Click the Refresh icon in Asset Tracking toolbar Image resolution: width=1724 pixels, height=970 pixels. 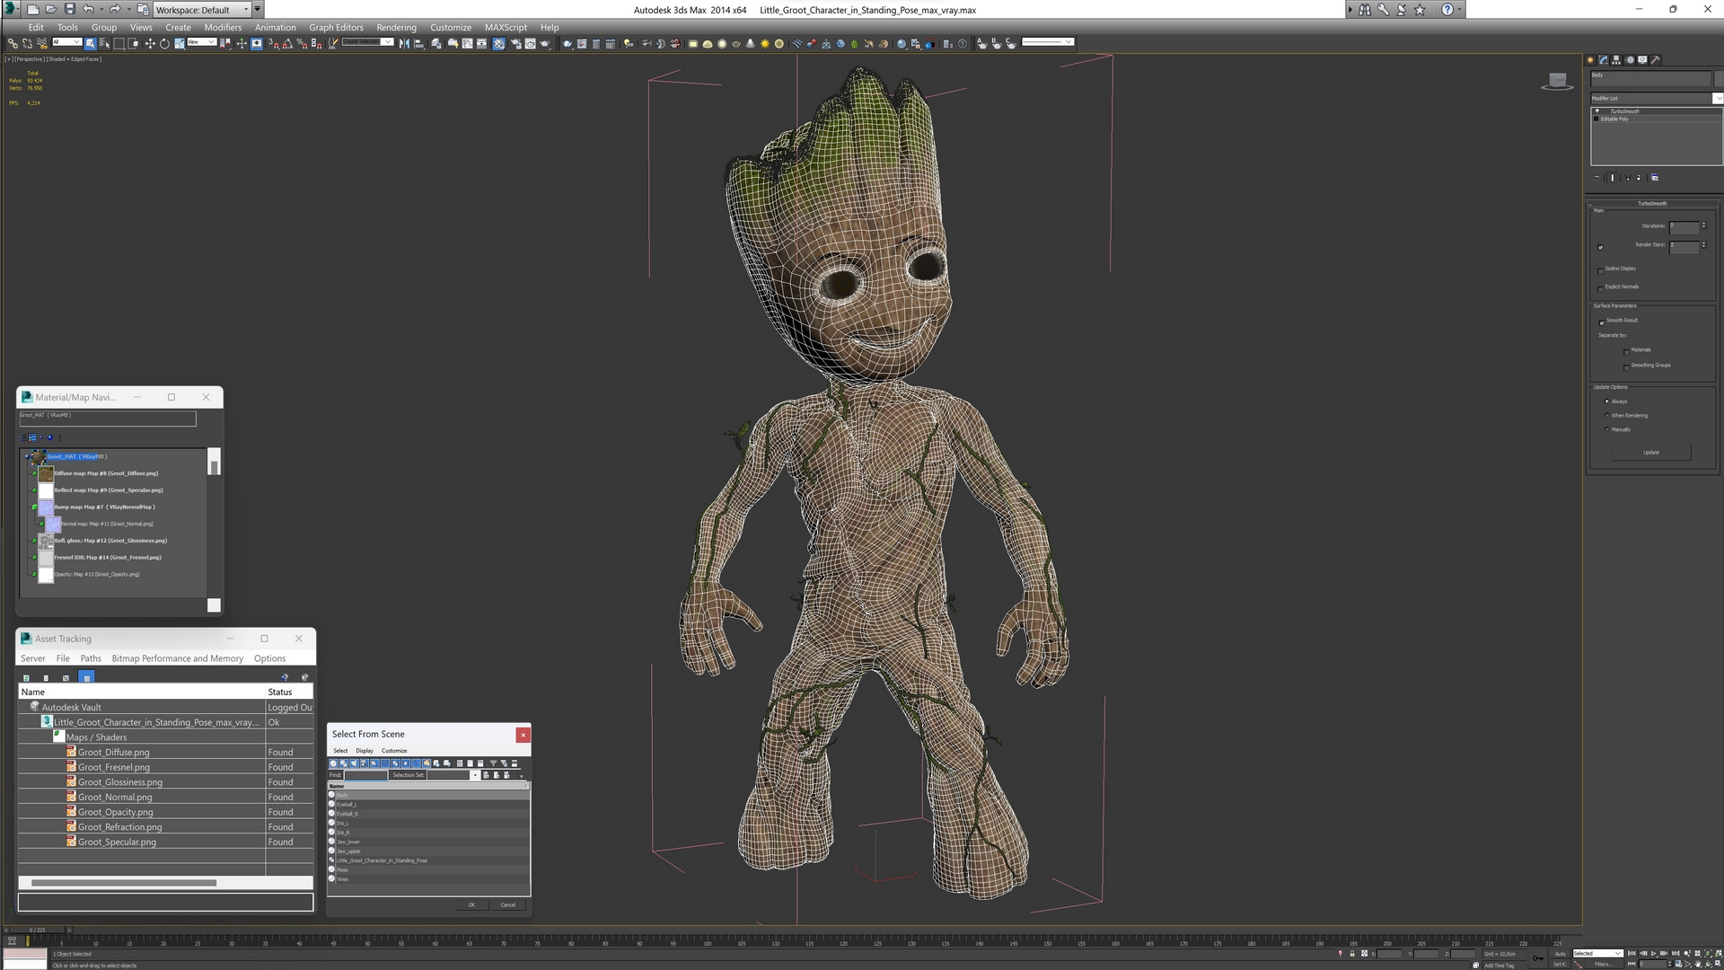pyautogui.click(x=26, y=678)
